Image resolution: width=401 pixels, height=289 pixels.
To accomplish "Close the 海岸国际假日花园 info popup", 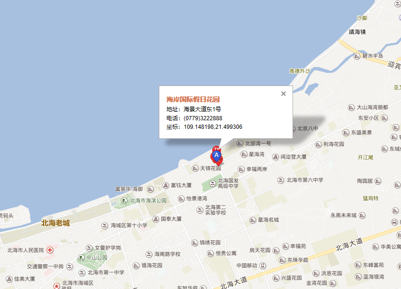I will pyautogui.click(x=284, y=94).
